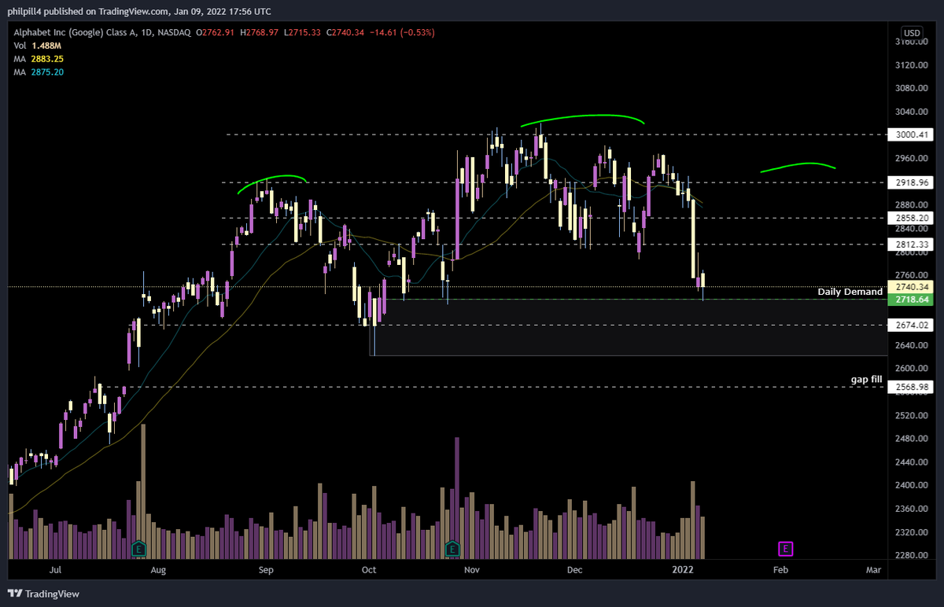
Task: Click the Mar label on the time axis
Action: 873,569
